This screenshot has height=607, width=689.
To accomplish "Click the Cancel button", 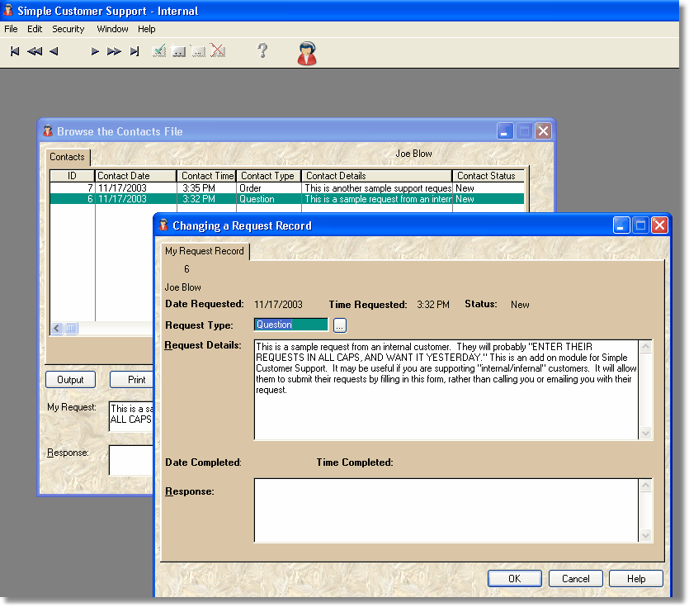I will [x=576, y=578].
